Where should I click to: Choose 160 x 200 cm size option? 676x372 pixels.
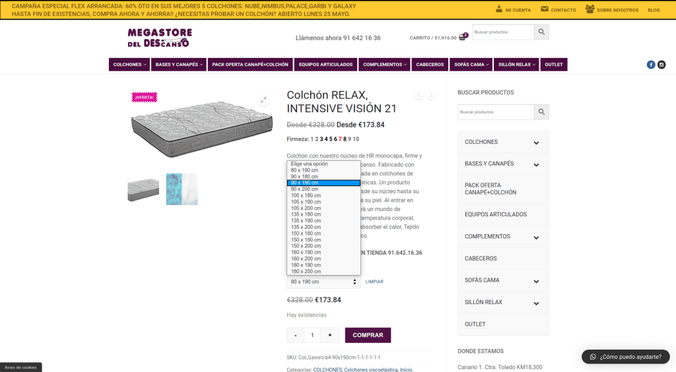pyautogui.click(x=323, y=259)
